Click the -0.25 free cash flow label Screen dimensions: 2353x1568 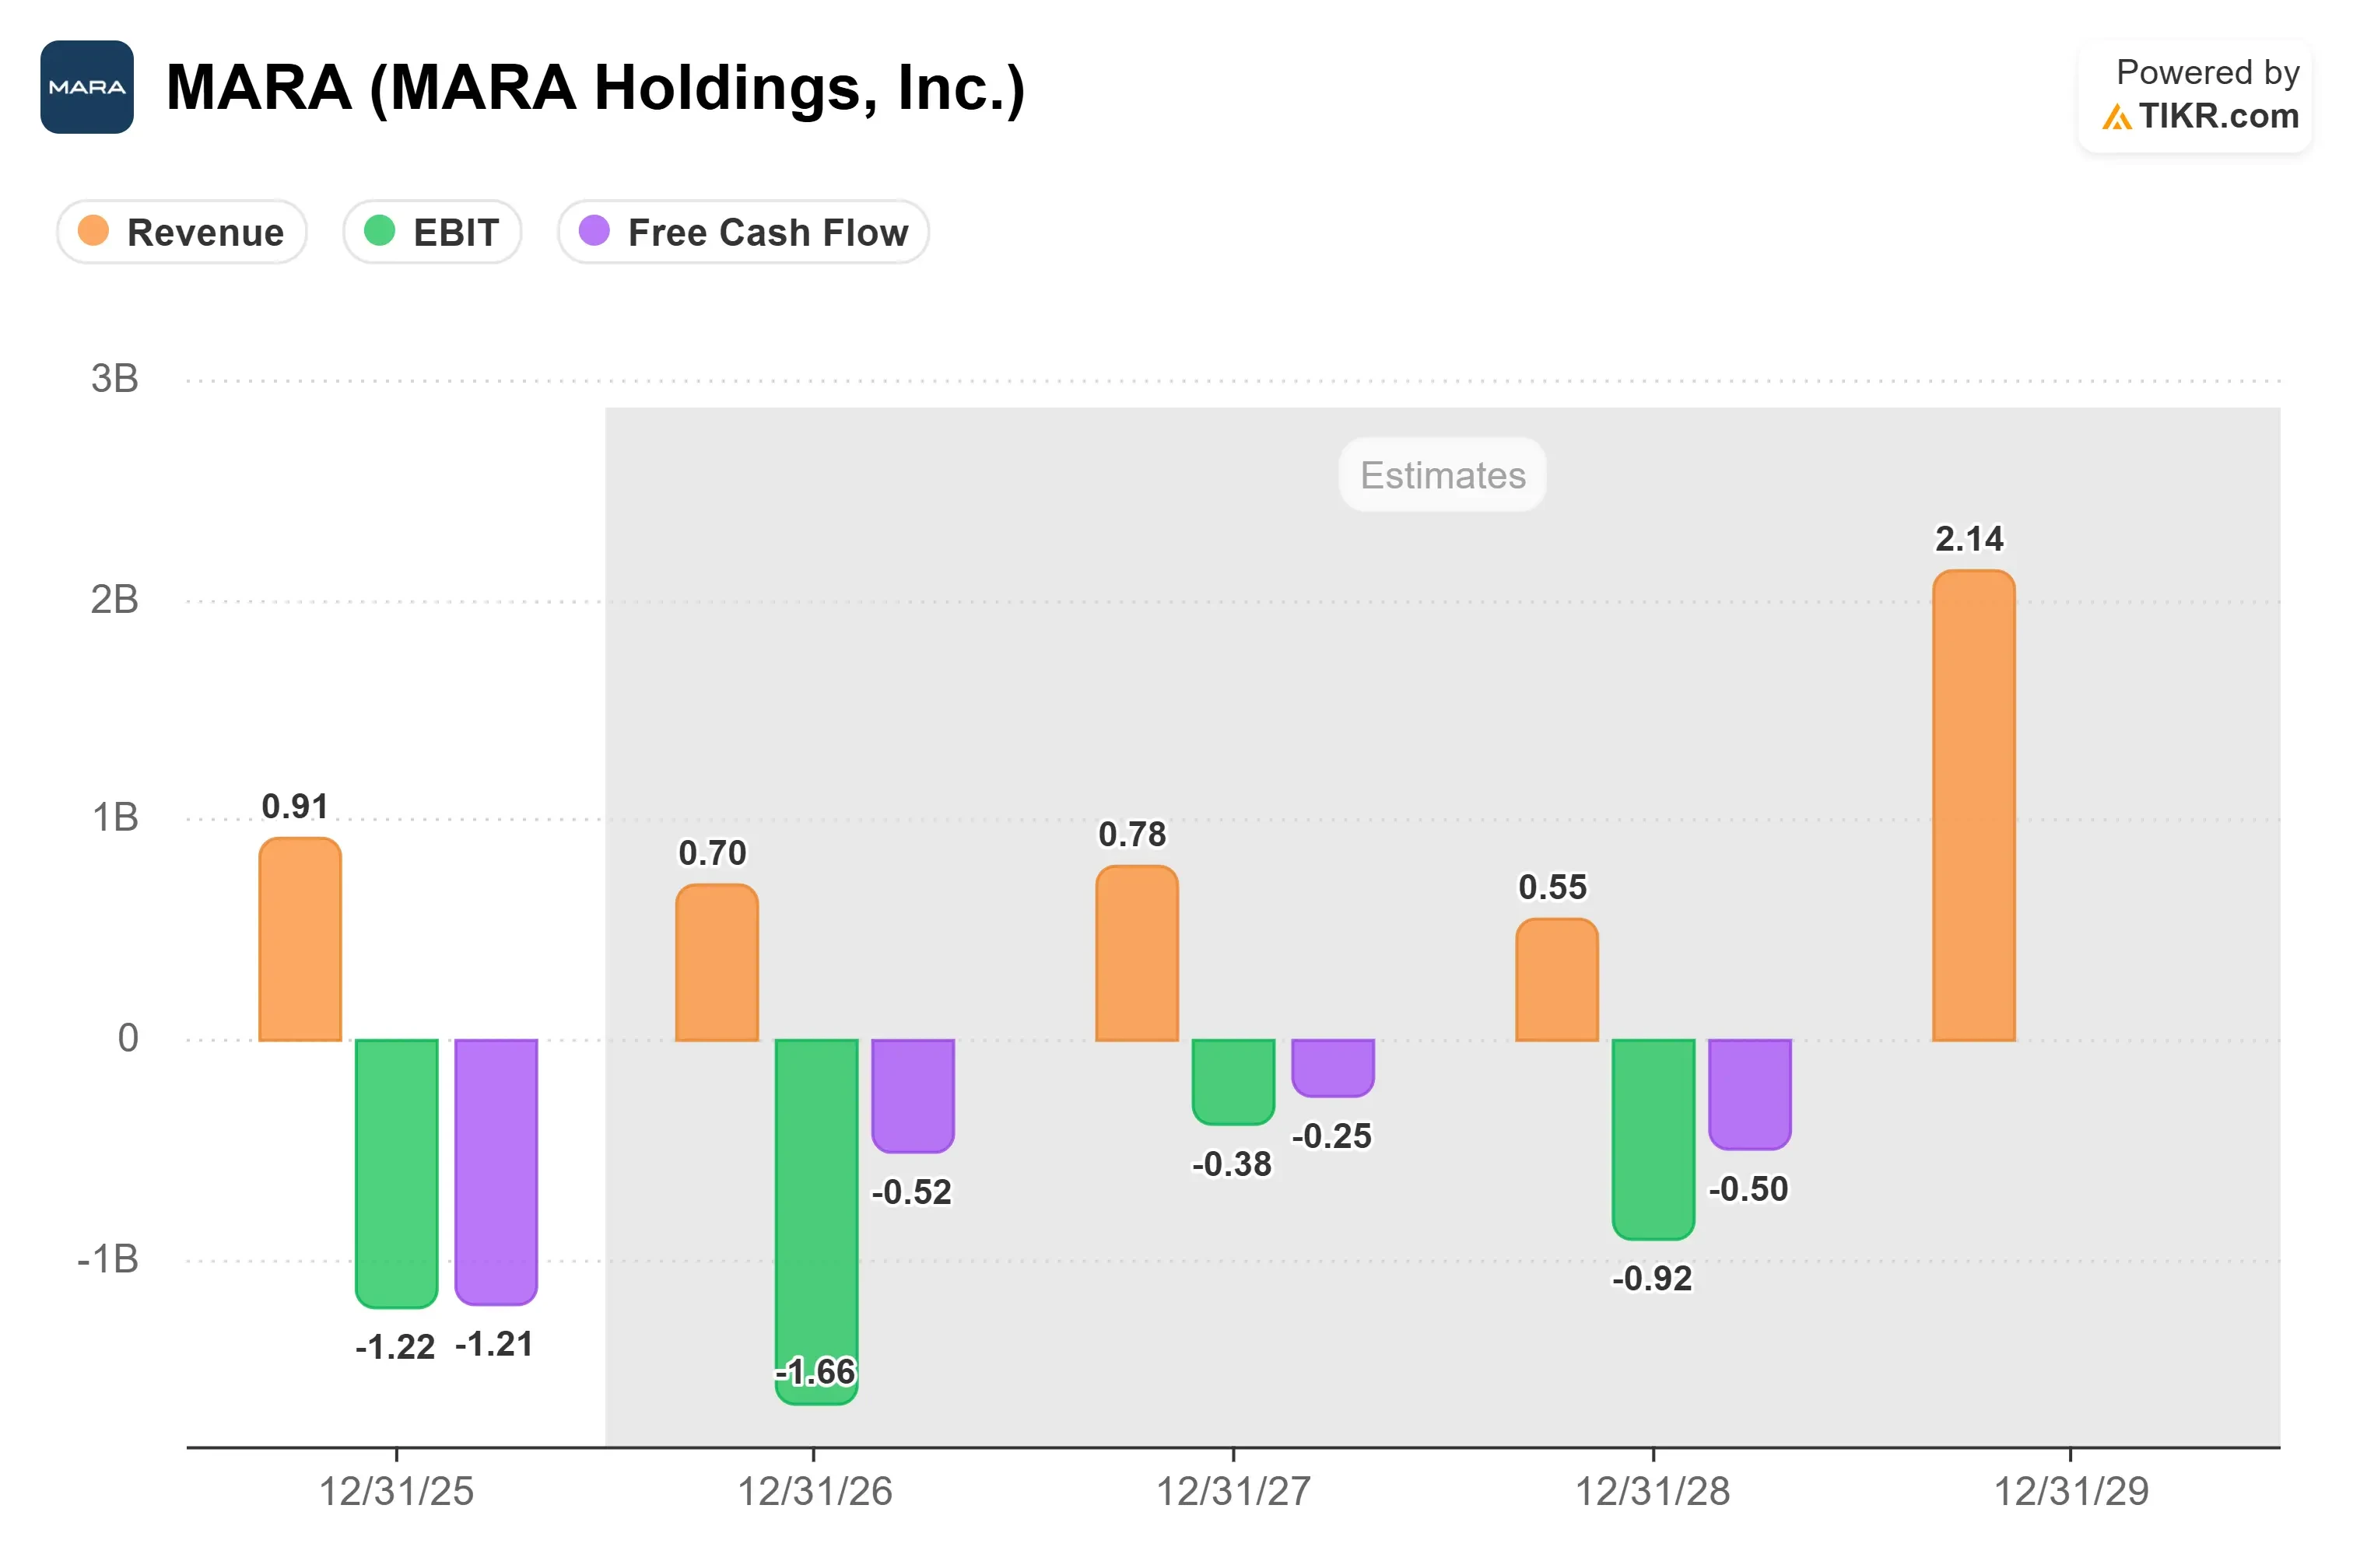[x=1331, y=1136]
